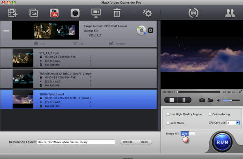Open video track selector for VTS_13_7.mp4
Screen dimensions: 243x159
pos(90,57)
